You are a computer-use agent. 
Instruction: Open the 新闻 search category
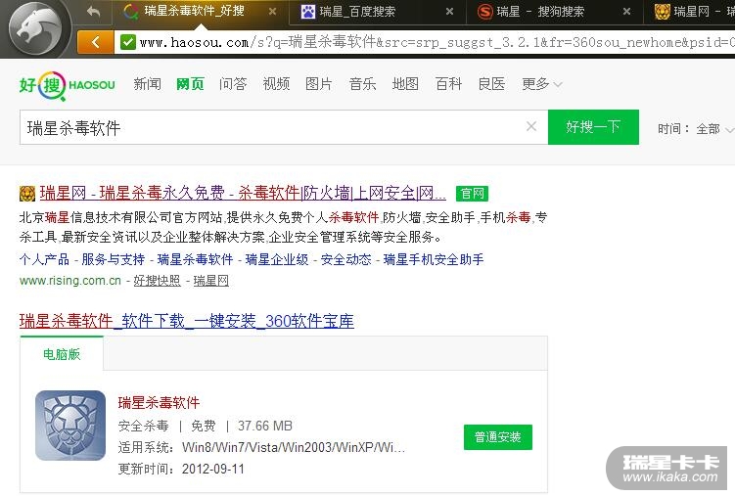click(x=147, y=84)
